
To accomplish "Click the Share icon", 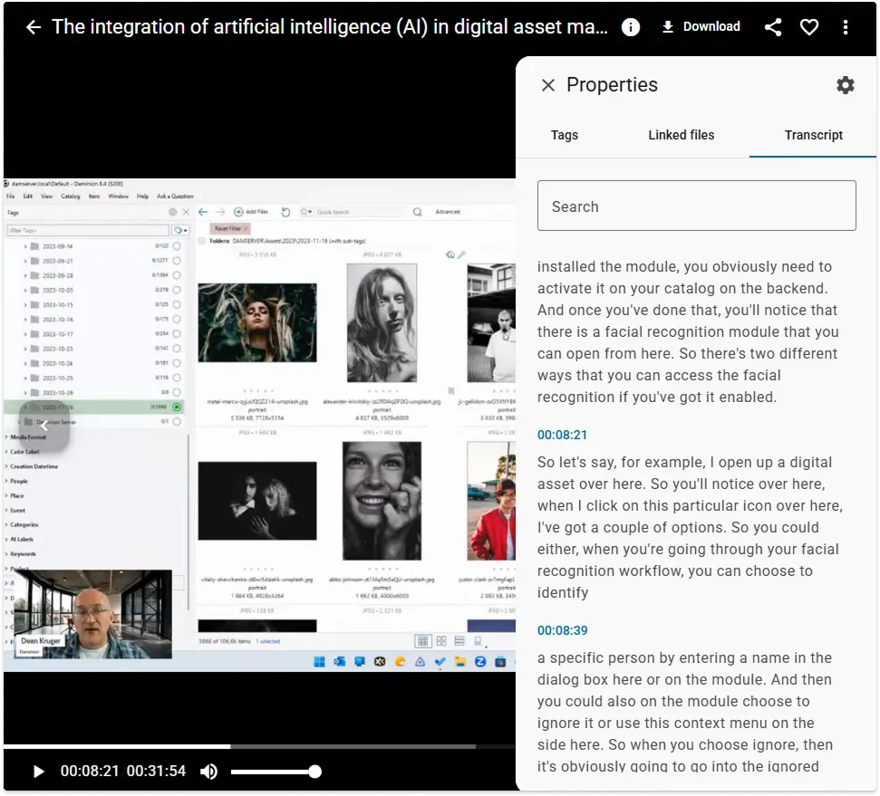I will point(773,27).
